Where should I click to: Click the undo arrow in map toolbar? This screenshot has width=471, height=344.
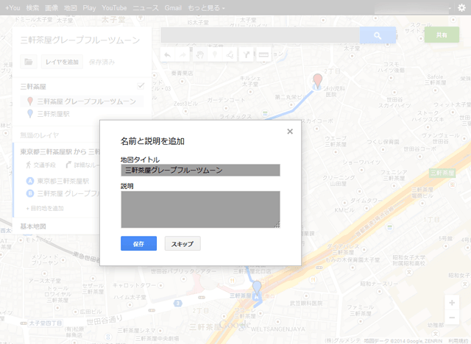(168, 55)
